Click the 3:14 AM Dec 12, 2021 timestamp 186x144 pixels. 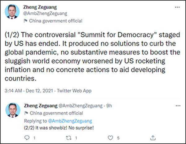[x=29, y=91]
